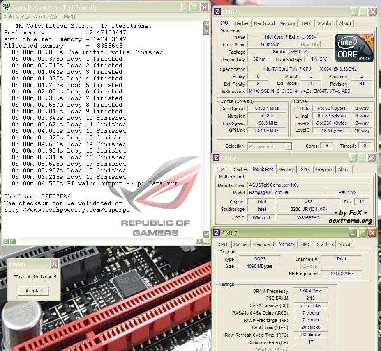
Task: Click the NB Frequency value 3937.8 MHz
Action: coord(341,274)
